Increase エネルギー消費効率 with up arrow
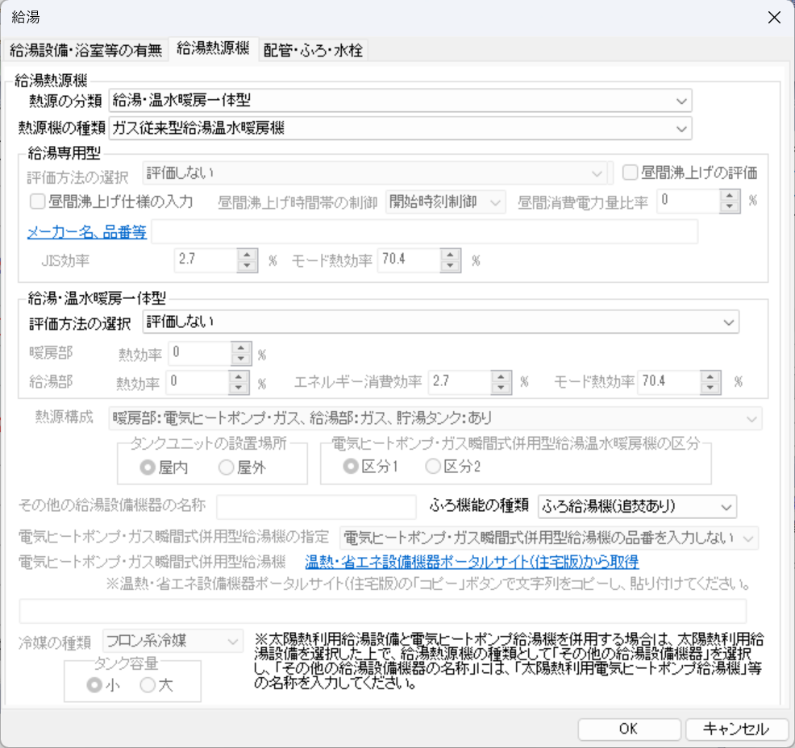This screenshot has width=795, height=748. pos(501,377)
